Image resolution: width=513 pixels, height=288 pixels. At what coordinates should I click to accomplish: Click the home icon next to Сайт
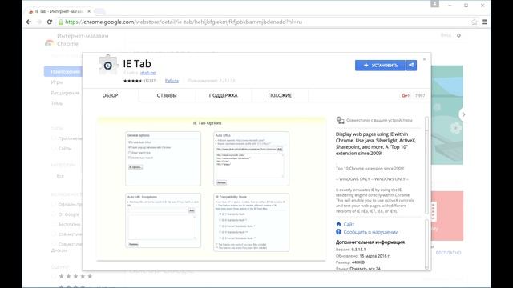click(x=338, y=224)
